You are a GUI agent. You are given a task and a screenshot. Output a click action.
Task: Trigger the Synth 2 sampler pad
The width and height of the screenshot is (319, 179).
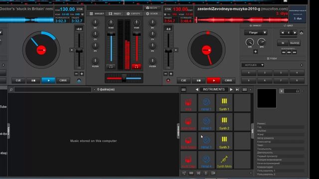click(224, 122)
